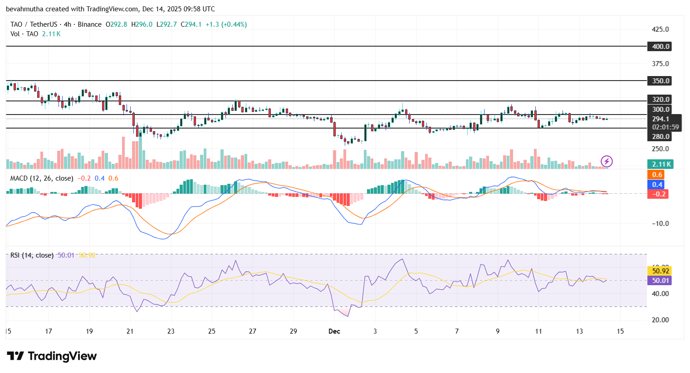This screenshot has height=373, width=690.
Task: Click Binance exchange name in chart legend
Action: pyautogui.click(x=90, y=24)
